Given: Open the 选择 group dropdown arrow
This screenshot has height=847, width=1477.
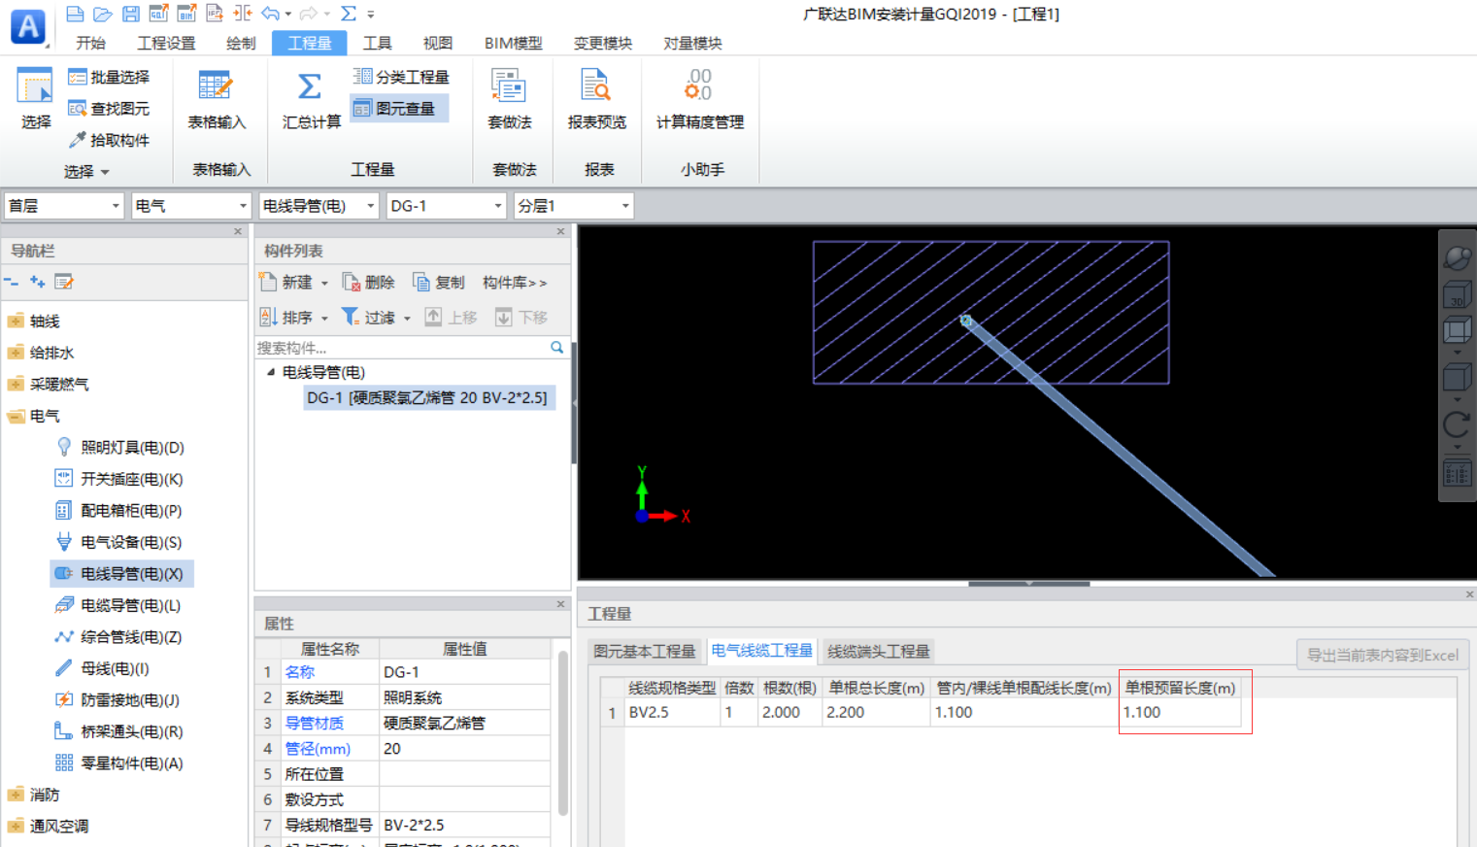Looking at the screenshot, I should 105,172.
